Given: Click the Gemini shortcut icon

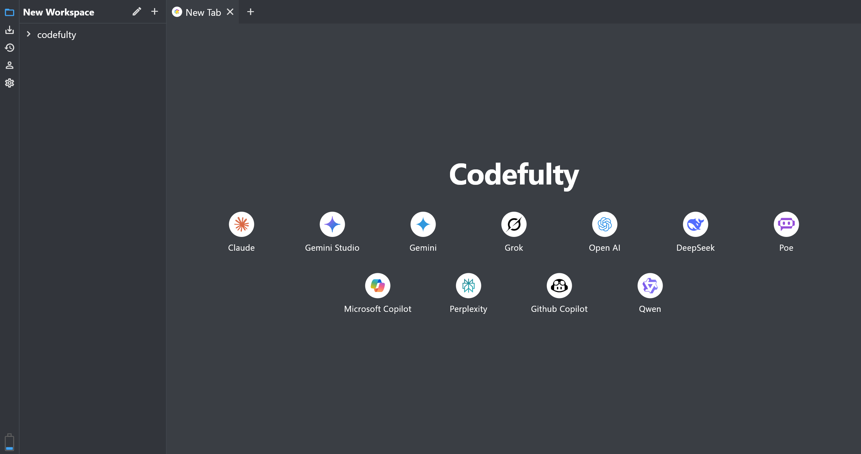Looking at the screenshot, I should tap(423, 224).
